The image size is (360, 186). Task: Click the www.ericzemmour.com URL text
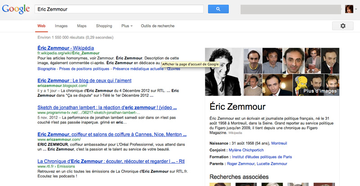point(59,139)
